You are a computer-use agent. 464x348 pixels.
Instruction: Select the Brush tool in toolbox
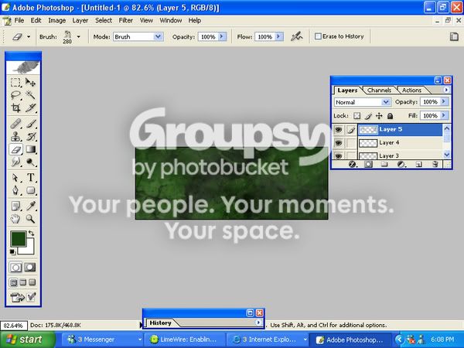click(30, 124)
